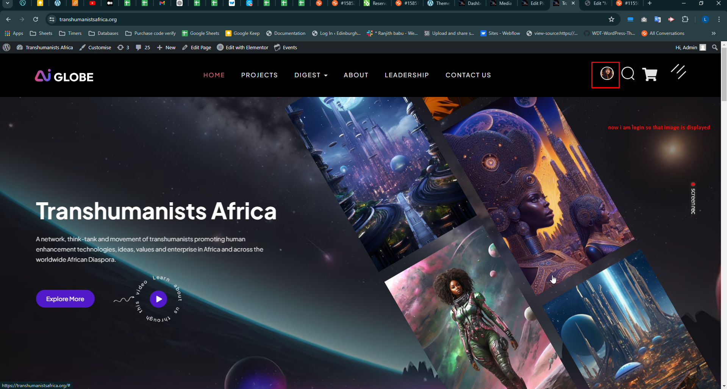Open the Apps bookmark shortcut
Screen dimensions: 727x389
[x=14, y=33]
